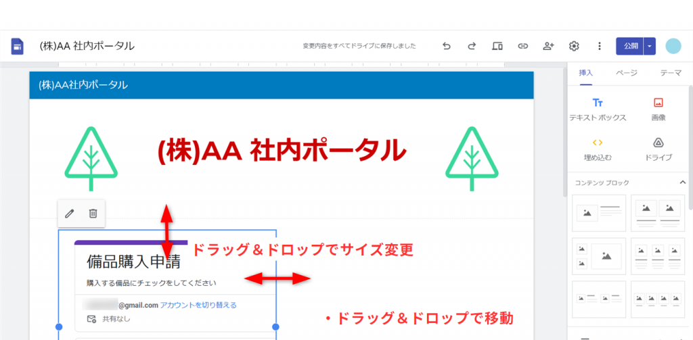This screenshot has height=340, width=693.
Task: Open share with others icon
Action: [548, 46]
